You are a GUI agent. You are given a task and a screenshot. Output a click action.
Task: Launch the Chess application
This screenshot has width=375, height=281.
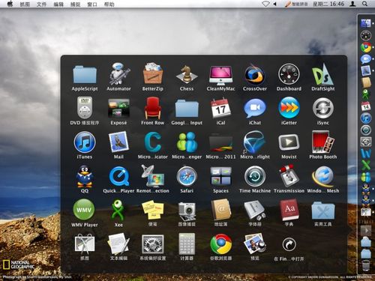click(187, 74)
